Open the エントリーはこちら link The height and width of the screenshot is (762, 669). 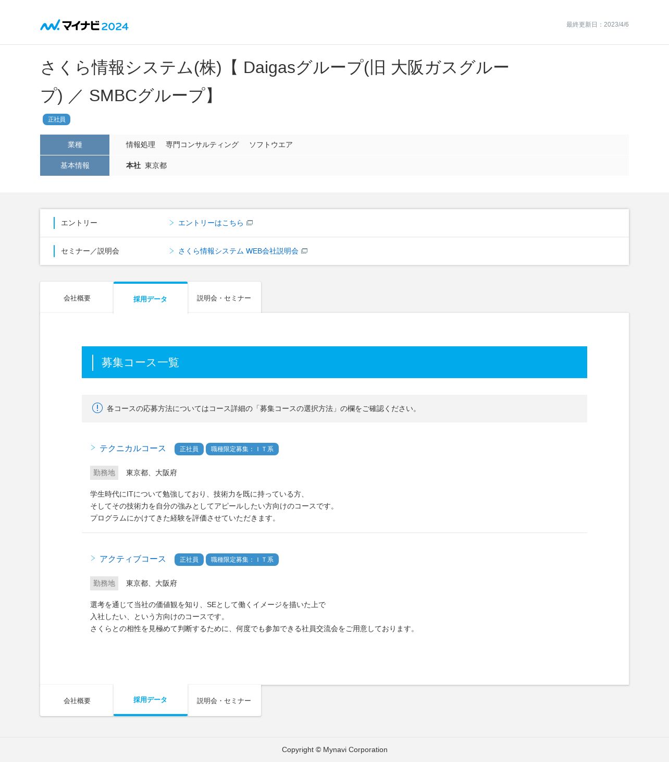(210, 223)
